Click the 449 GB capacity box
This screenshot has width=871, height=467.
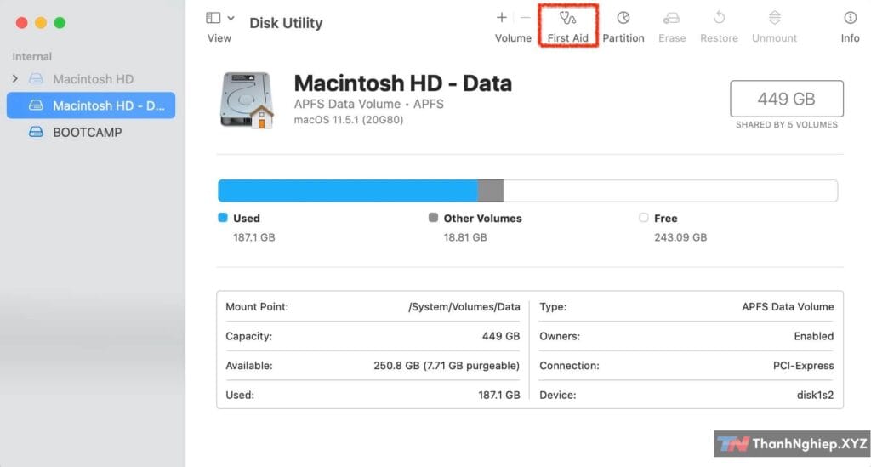point(787,99)
